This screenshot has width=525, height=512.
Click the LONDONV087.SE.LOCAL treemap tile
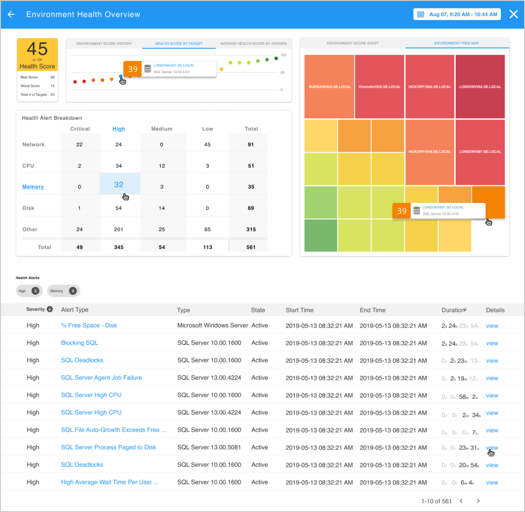(x=480, y=152)
